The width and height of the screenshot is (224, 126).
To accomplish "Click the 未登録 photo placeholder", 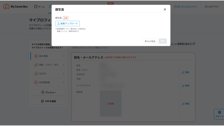I will click(x=111, y=104).
